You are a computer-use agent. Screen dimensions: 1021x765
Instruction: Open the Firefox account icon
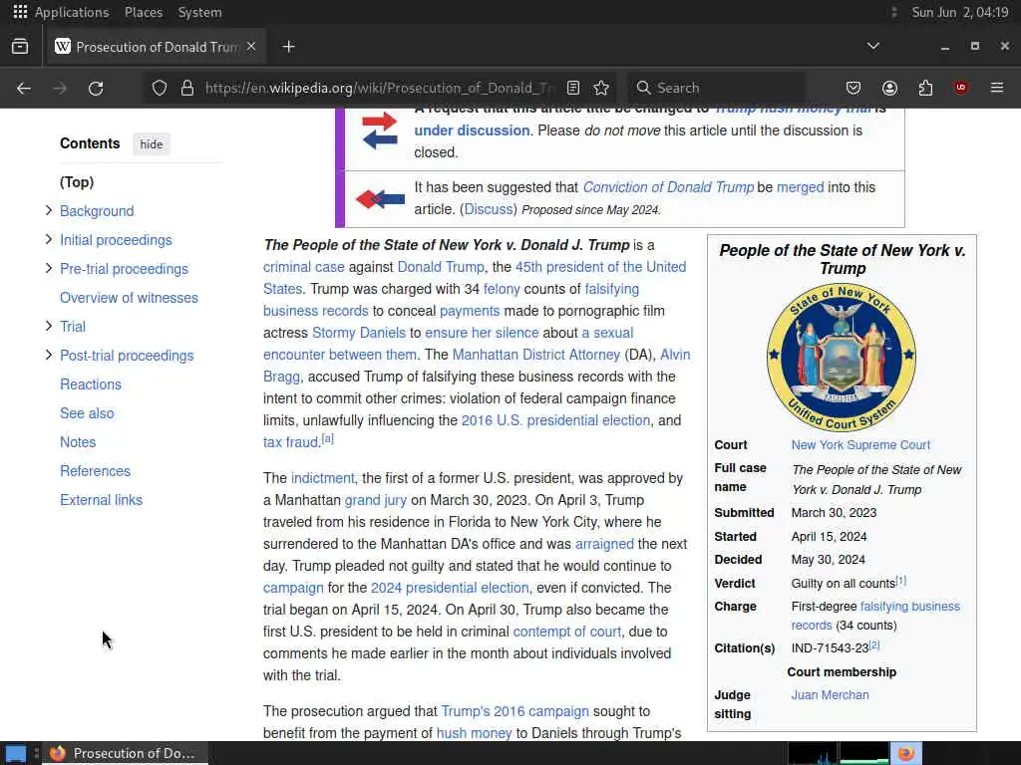pos(889,88)
